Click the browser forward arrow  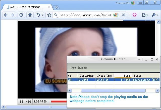(12, 15)
